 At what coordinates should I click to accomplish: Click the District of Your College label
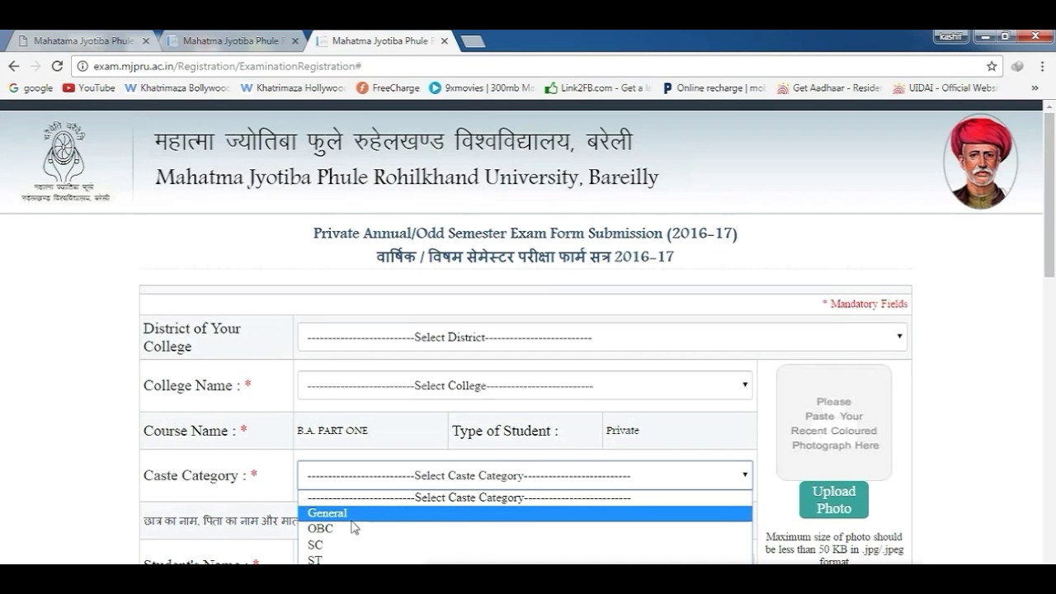(192, 337)
